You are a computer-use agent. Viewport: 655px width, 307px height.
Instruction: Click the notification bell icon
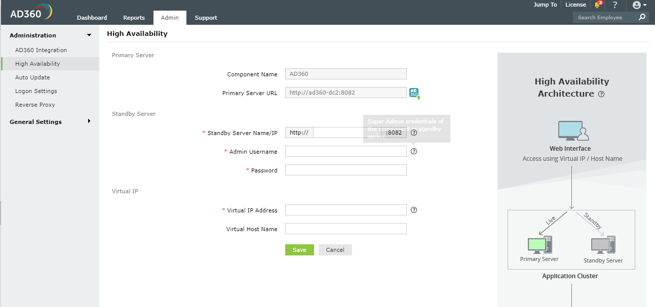[x=597, y=5]
